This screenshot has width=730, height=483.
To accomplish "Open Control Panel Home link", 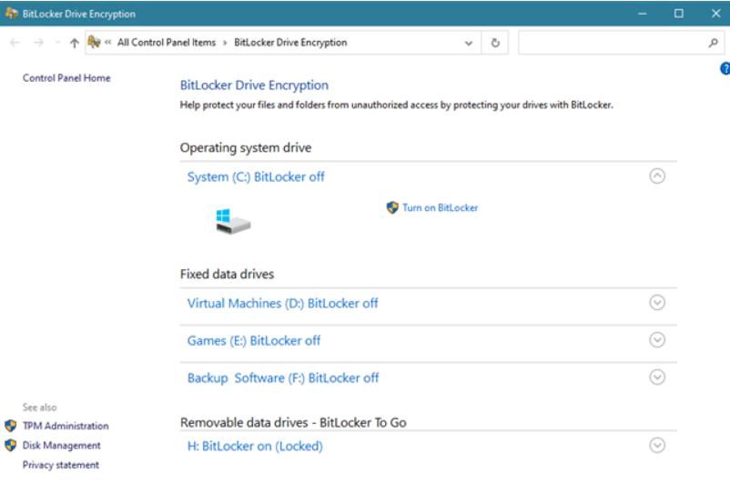I will coord(66,77).
